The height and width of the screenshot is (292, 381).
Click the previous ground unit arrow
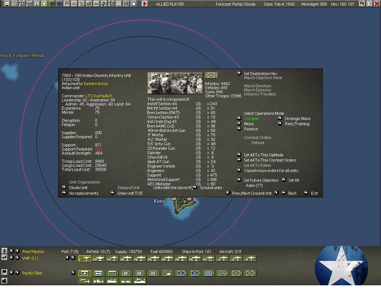point(228,193)
